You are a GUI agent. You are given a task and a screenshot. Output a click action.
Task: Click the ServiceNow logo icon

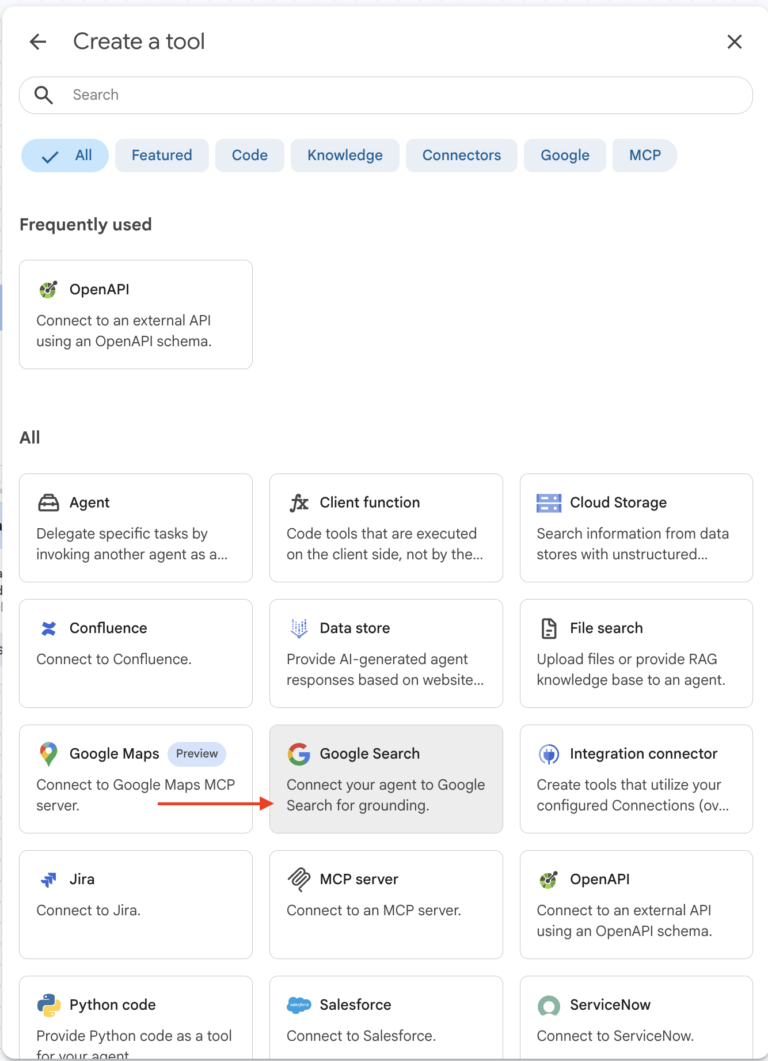[x=549, y=1006]
